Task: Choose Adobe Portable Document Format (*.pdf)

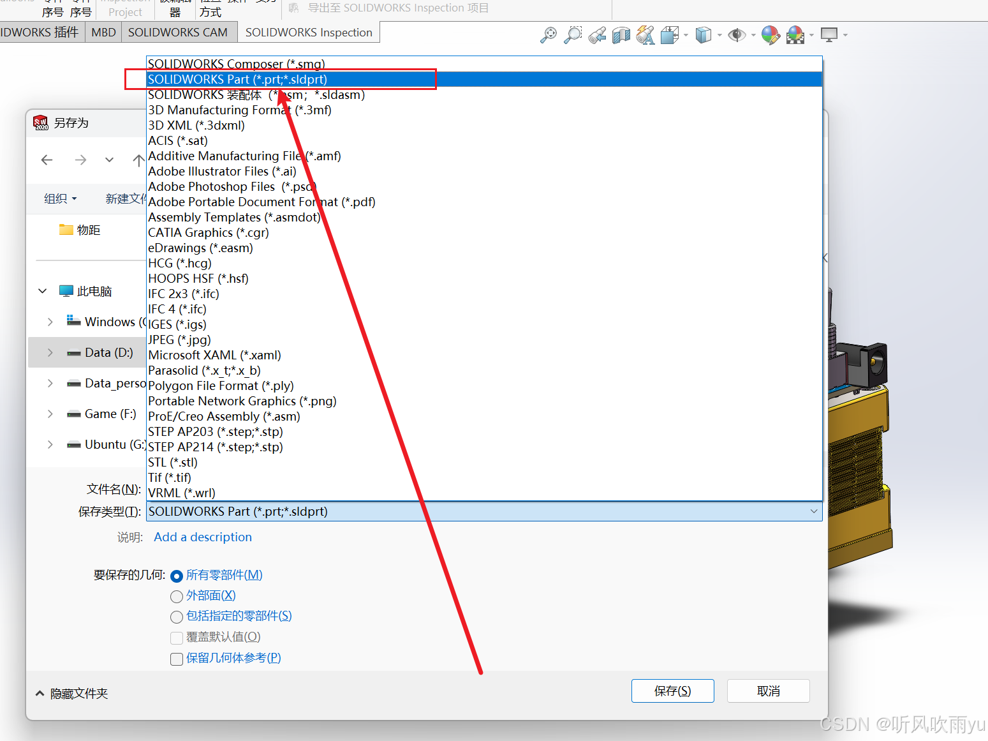Action: coord(484,202)
